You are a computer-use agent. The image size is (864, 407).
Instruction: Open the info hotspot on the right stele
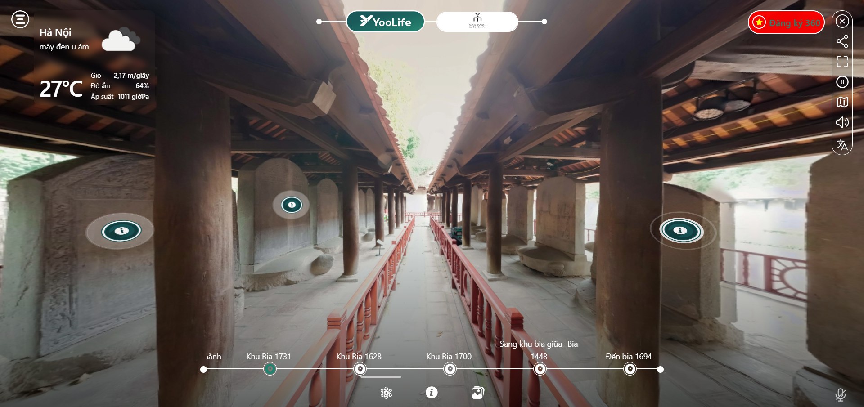[x=680, y=231]
